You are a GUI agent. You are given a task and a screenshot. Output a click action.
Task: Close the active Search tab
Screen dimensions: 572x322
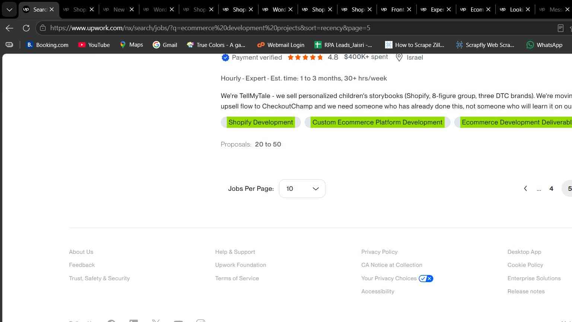52,9
